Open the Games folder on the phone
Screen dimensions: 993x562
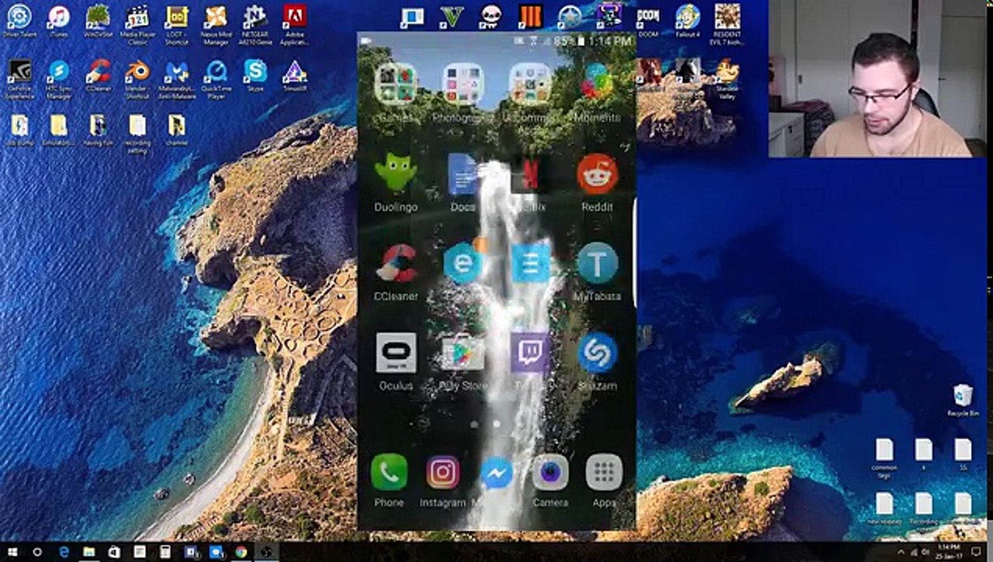pyautogui.click(x=396, y=83)
